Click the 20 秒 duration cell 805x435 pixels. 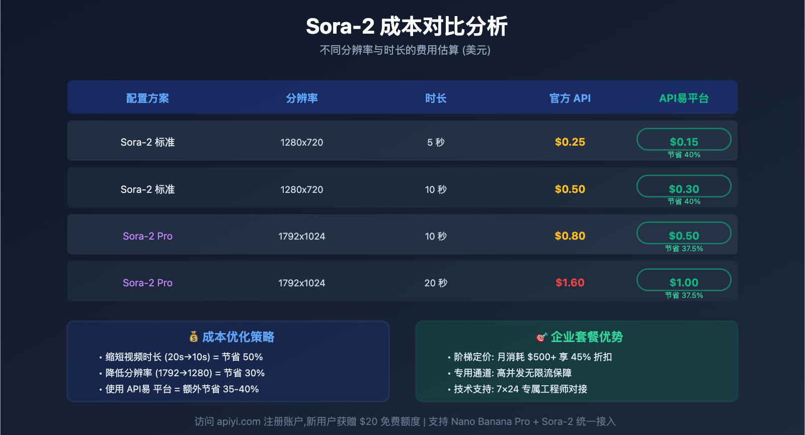[436, 283]
